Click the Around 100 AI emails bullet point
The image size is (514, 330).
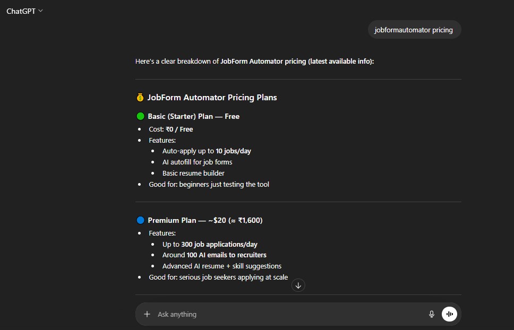pos(214,255)
